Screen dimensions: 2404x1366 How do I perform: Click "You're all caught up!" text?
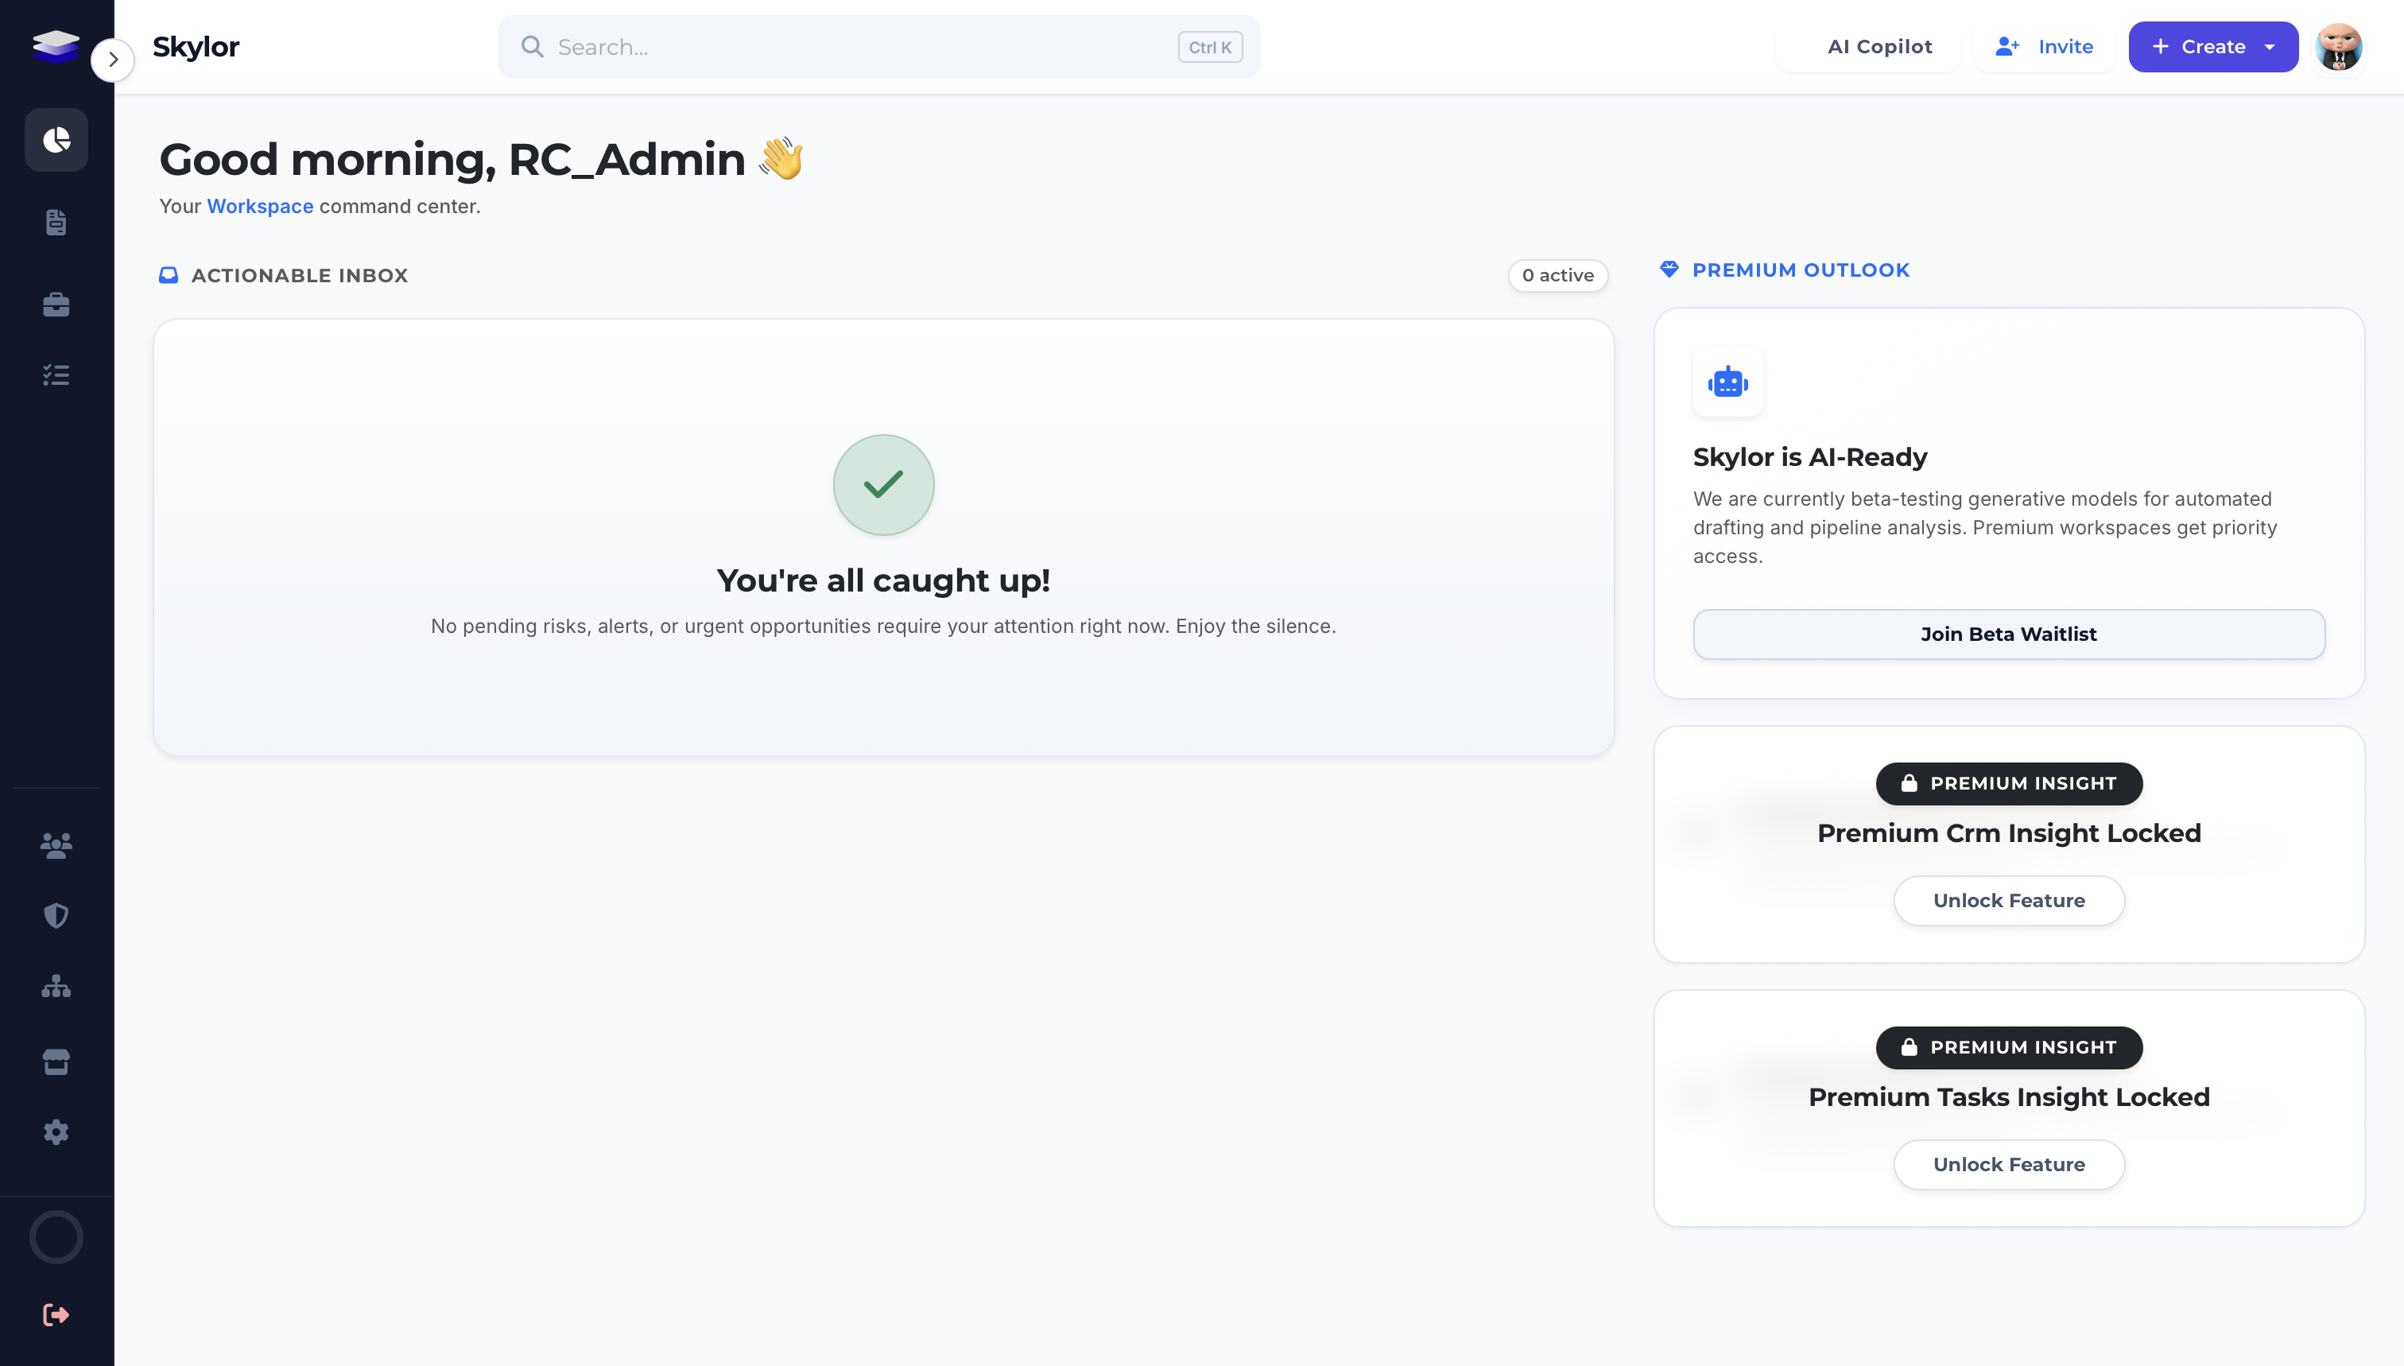point(882,580)
